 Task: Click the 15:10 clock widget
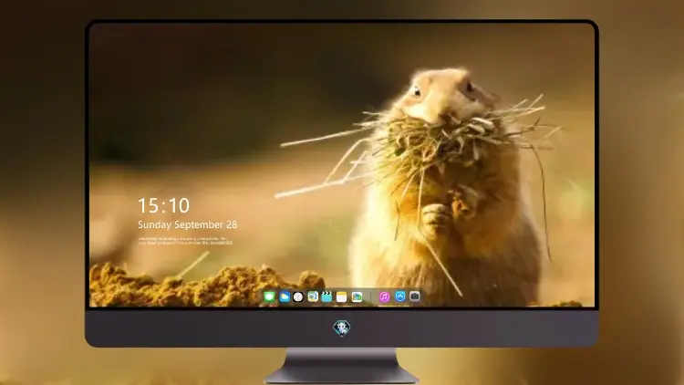pos(164,205)
